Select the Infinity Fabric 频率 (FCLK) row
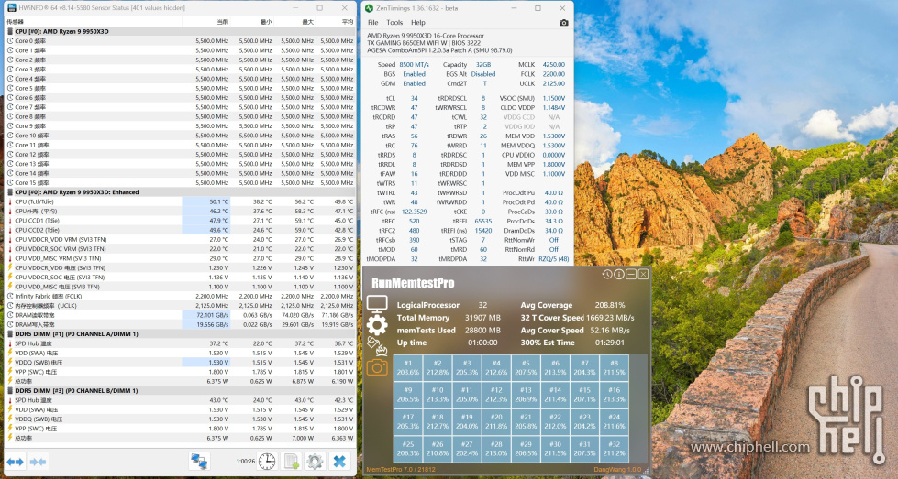The width and height of the screenshot is (898, 479). [x=180, y=296]
